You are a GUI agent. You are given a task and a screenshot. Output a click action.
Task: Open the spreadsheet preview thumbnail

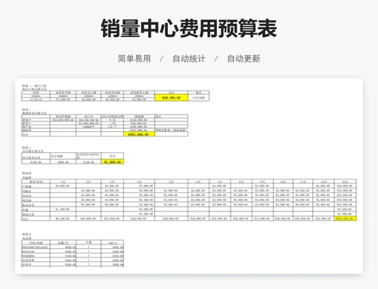189,176
